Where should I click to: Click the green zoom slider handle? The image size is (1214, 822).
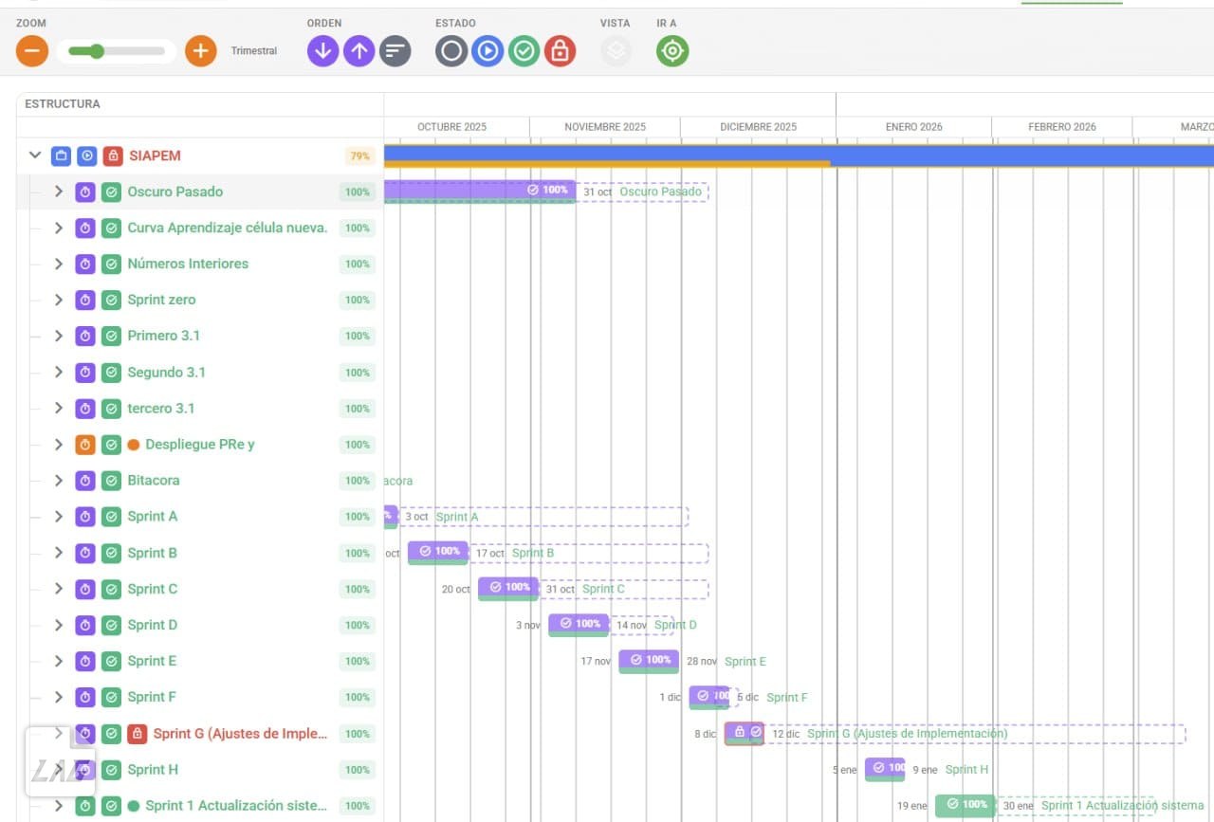(x=97, y=51)
